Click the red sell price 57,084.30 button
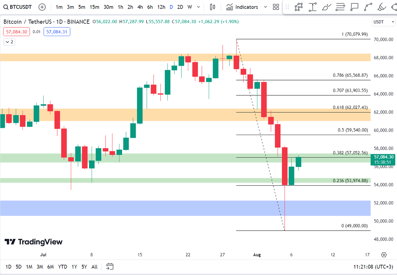Screen dimensions: 397x275 [x=17, y=32]
